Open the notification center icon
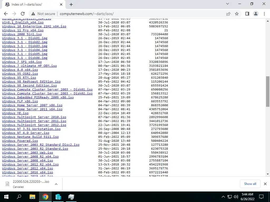Screen dimensions: 270x202 (261, 197)
